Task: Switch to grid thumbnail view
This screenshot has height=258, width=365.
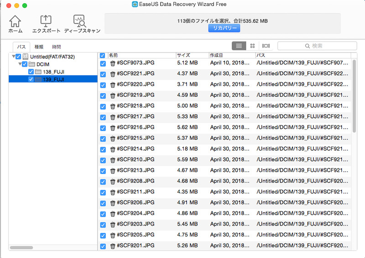Action: point(252,46)
